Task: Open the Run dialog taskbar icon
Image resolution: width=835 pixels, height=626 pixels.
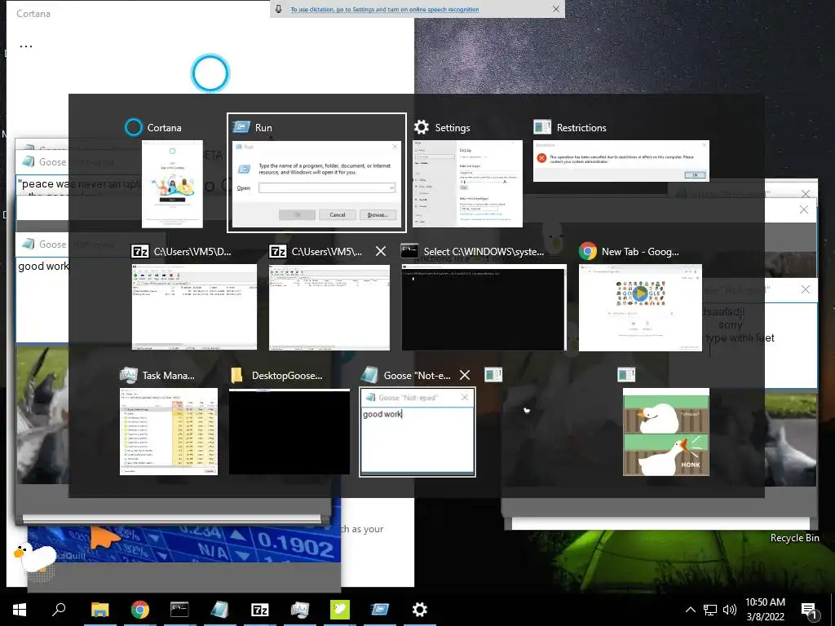Action: click(x=380, y=610)
